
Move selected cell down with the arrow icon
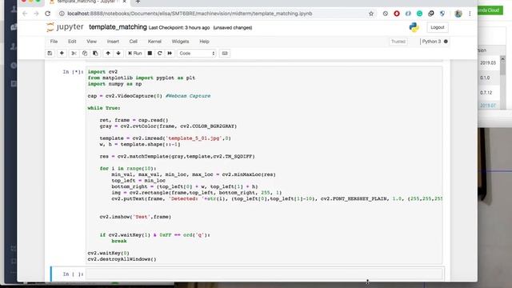(118, 54)
